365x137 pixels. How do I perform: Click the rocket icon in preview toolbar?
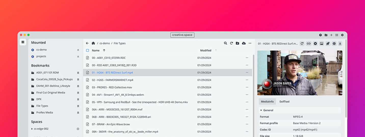(x=328, y=44)
